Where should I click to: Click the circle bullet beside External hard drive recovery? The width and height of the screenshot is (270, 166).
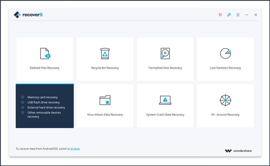(23, 107)
